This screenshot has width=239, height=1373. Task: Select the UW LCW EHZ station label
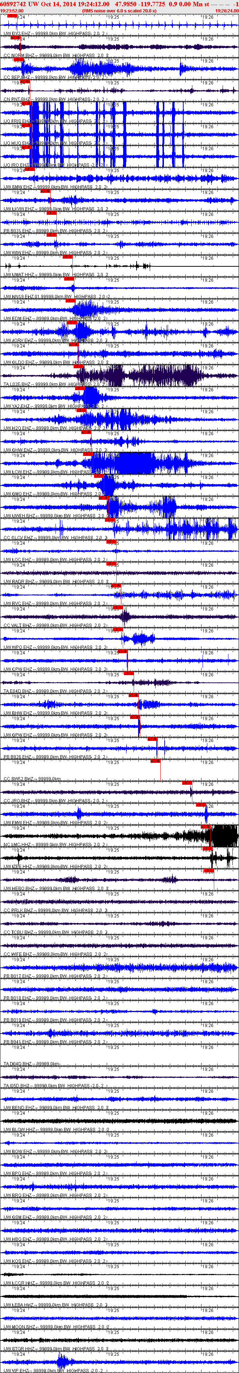55,472
